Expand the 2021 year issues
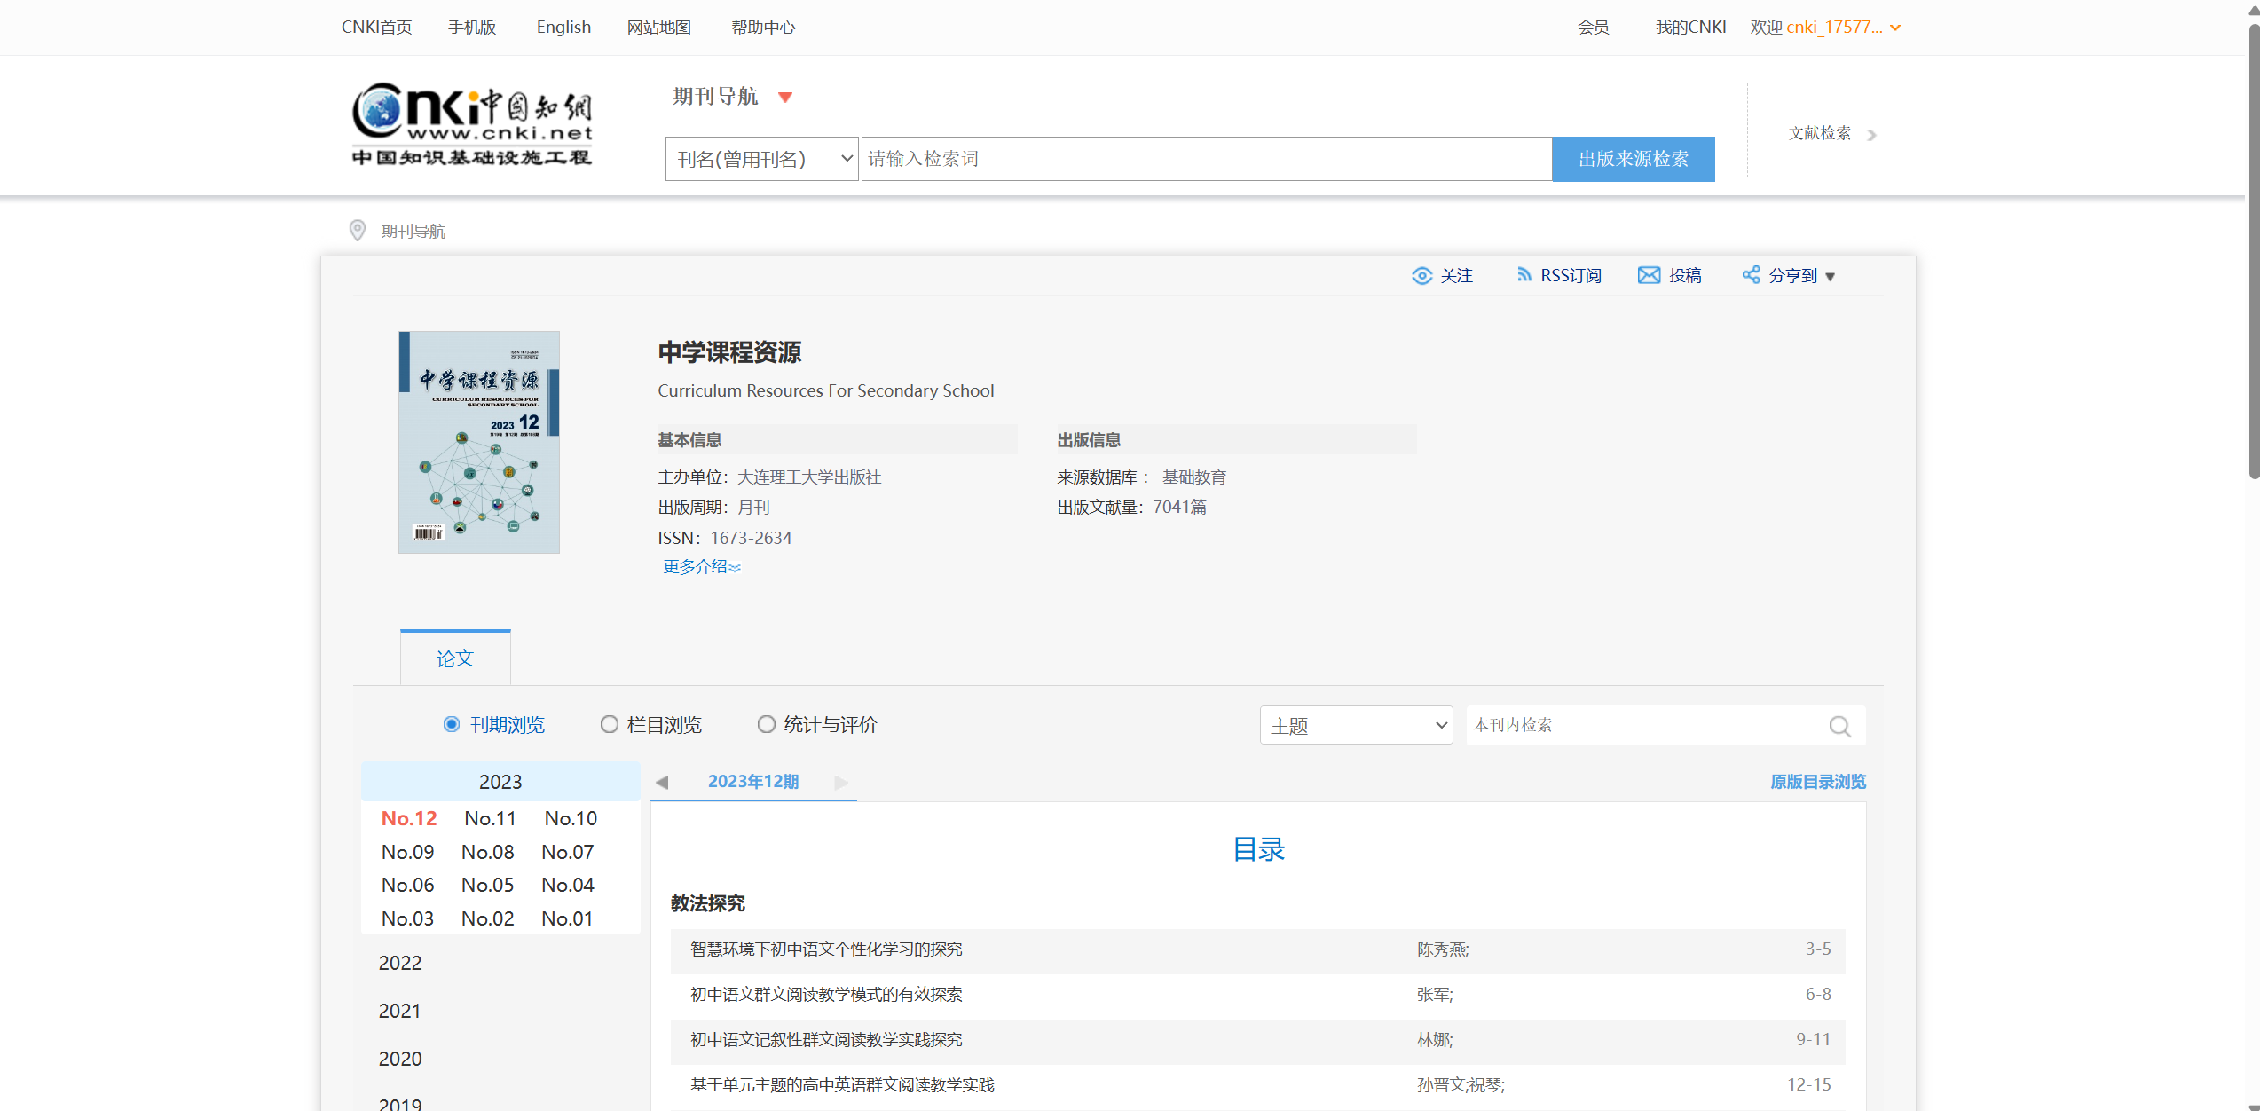Screen dimensions: 2260x1111 pyautogui.click(x=400, y=1012)
